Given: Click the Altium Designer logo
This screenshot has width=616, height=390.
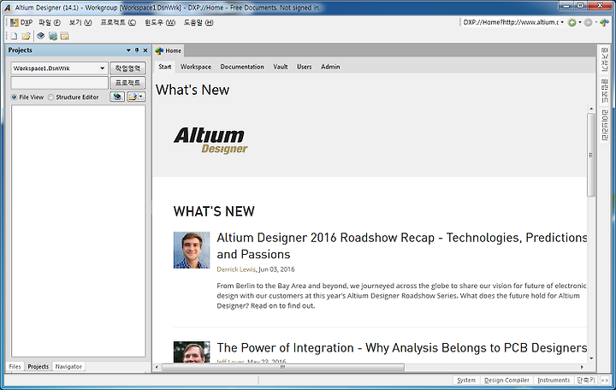Looking at the screenshot, I should (x=210, y=140).
